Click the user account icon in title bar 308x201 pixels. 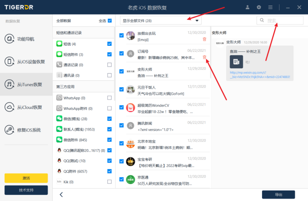tap(248, 7)
